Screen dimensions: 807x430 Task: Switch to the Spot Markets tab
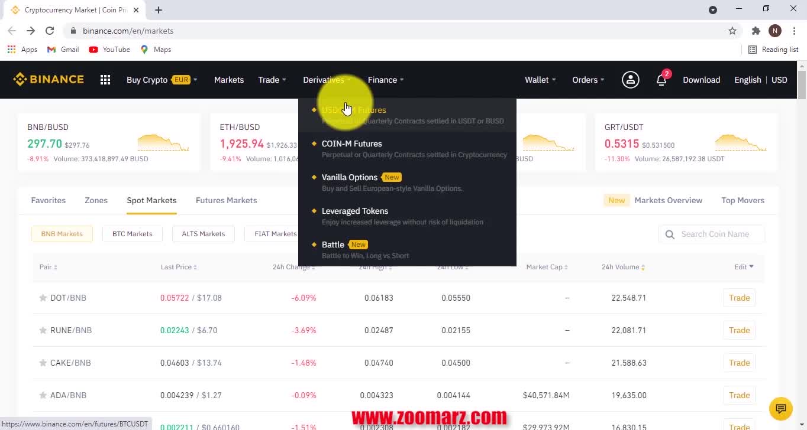tap(151, 200)
